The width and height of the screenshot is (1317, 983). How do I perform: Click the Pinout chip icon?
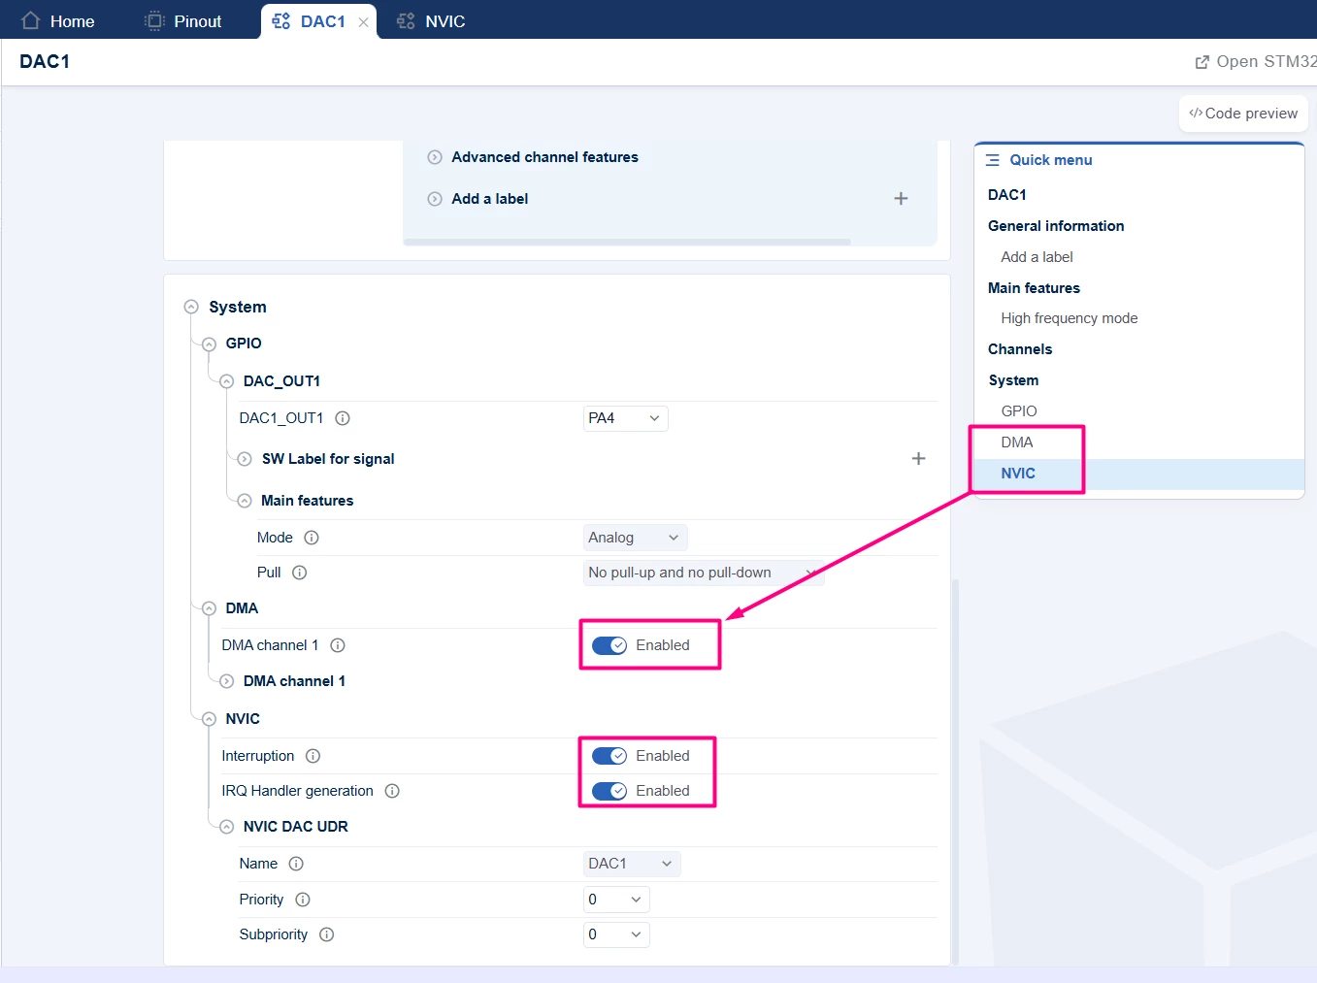click(x=154, y=20)
